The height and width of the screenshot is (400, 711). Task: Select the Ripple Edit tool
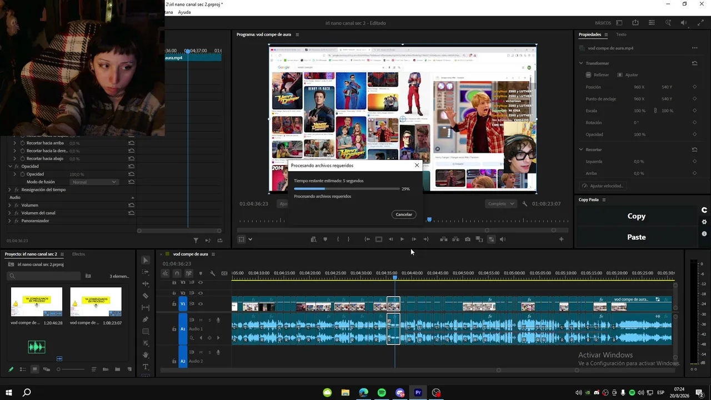[146, 284]
